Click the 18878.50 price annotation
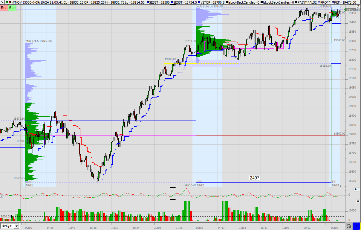 (x=19, y=119)
